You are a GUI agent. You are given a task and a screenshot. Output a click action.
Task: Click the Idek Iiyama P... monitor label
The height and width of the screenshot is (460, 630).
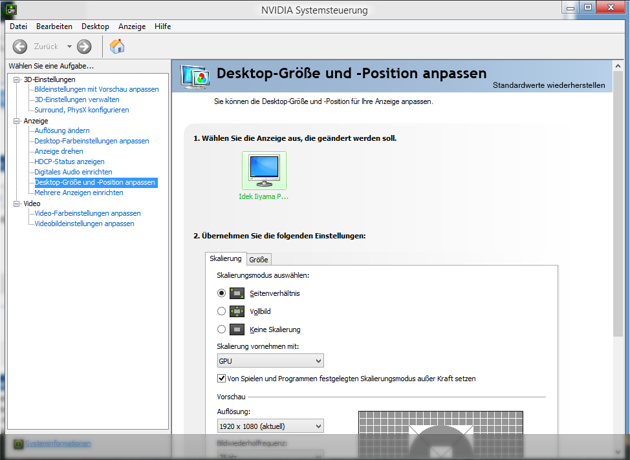(263, 196)
